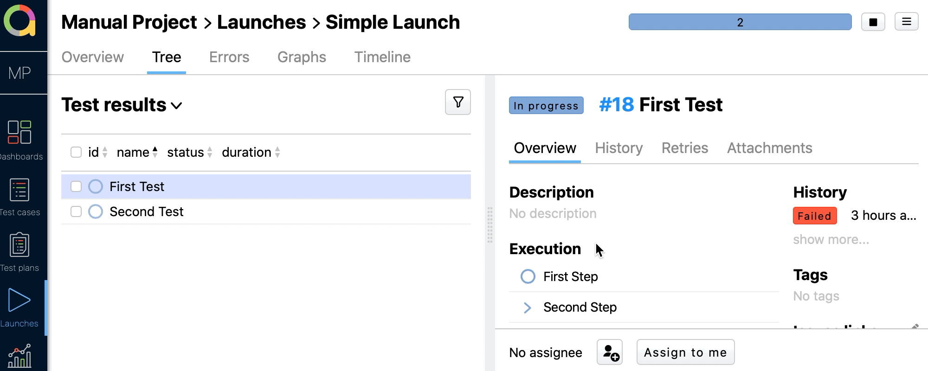Expand the Second Step entry
This screenshot has width=928, height=371.
[528, 307]
